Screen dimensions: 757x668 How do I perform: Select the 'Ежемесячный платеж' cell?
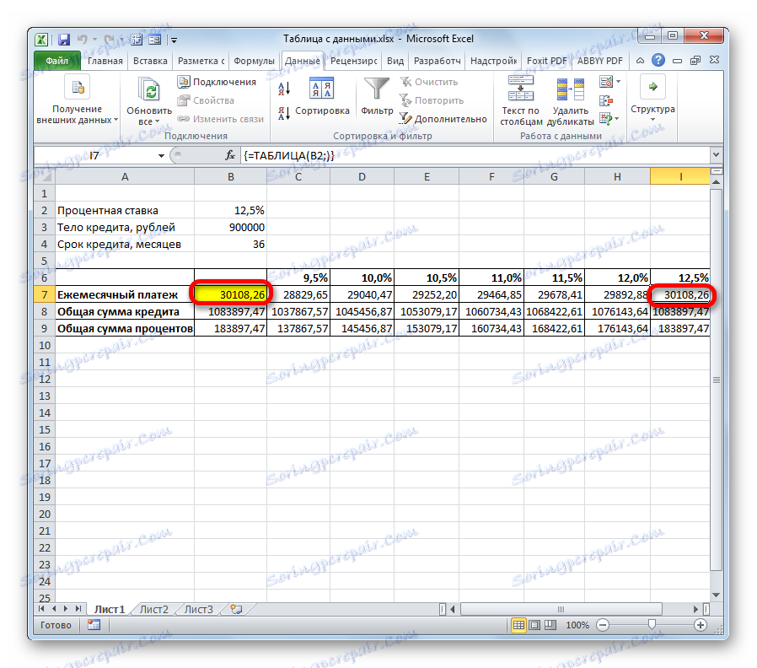[x=125, y=294]
